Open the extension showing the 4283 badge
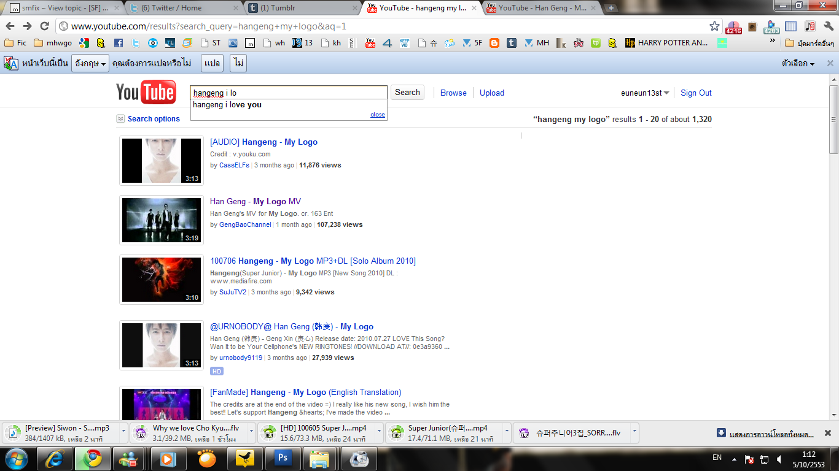Image resolution: width=839 pixels, height=471 pixels. tap(771, 27)
